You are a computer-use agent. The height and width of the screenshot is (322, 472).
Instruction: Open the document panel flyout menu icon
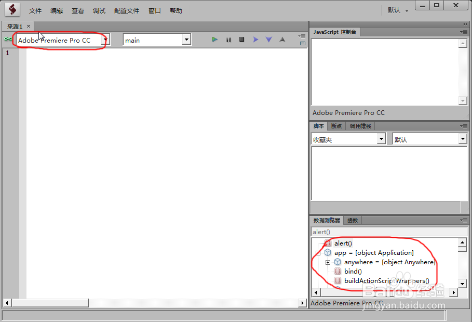point(302,36)
